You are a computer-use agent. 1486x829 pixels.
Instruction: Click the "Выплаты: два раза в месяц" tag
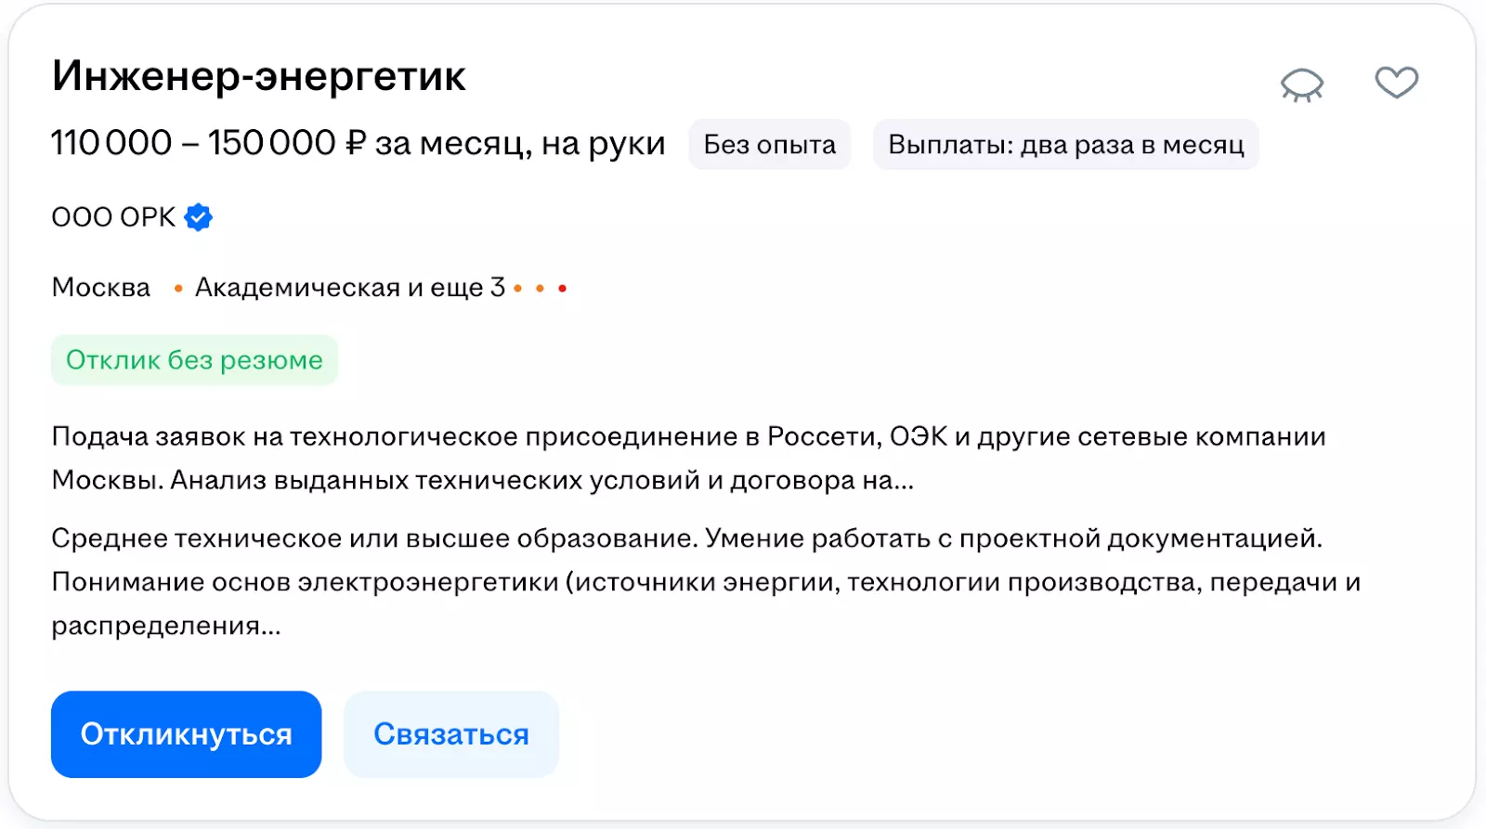click(1065, 145)
